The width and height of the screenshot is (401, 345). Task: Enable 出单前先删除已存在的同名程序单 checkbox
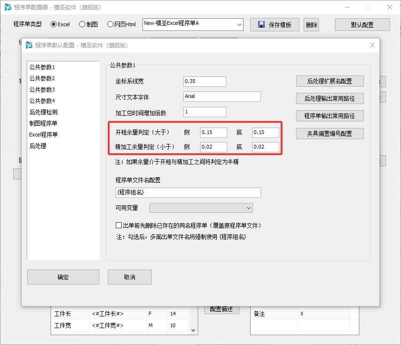coord(119,225)
